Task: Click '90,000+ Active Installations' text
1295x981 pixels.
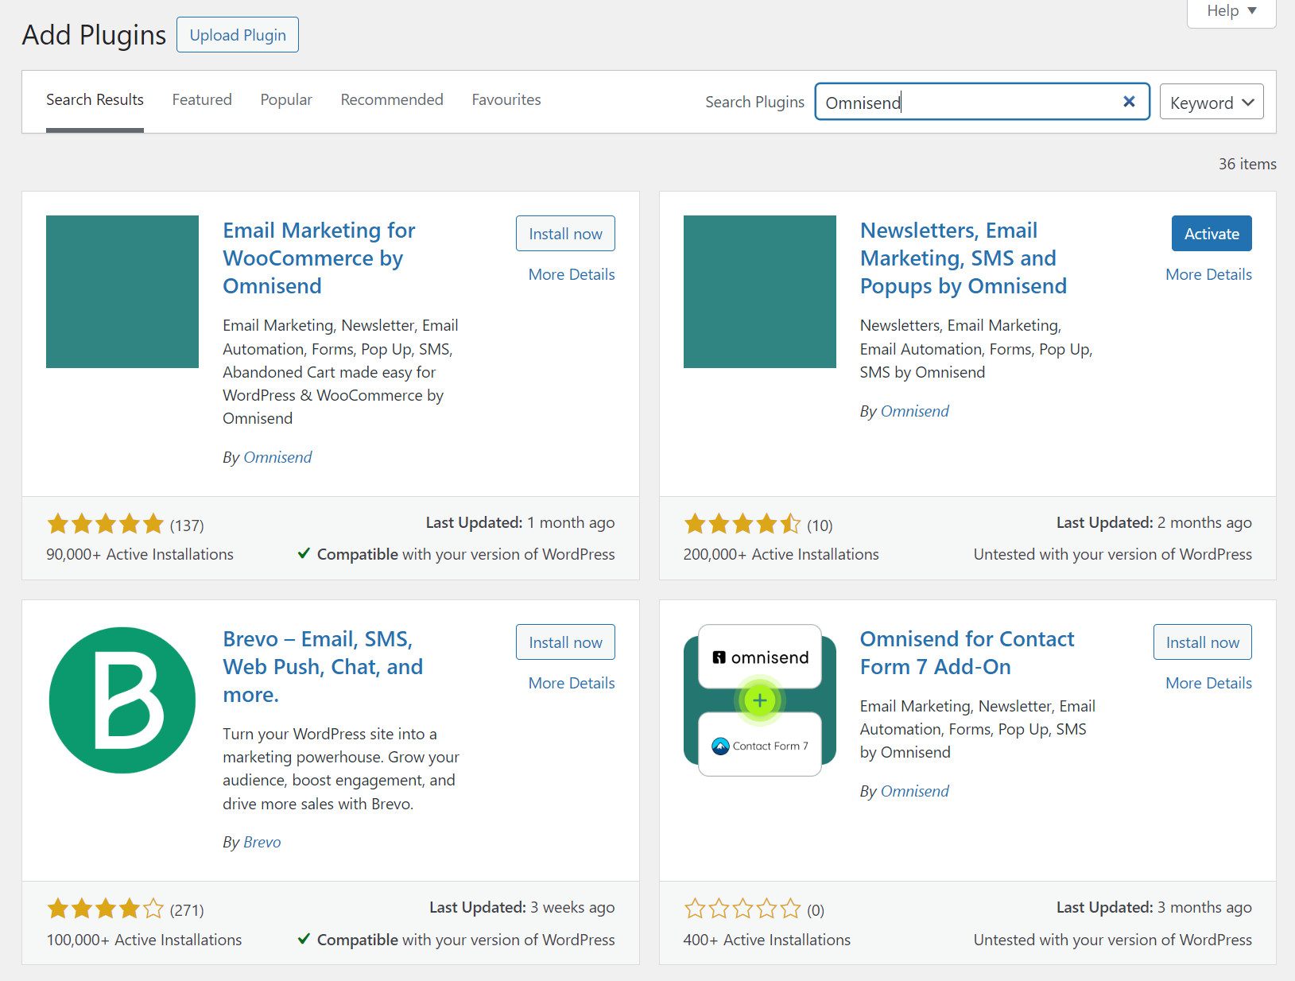Action: pos(140,554)
